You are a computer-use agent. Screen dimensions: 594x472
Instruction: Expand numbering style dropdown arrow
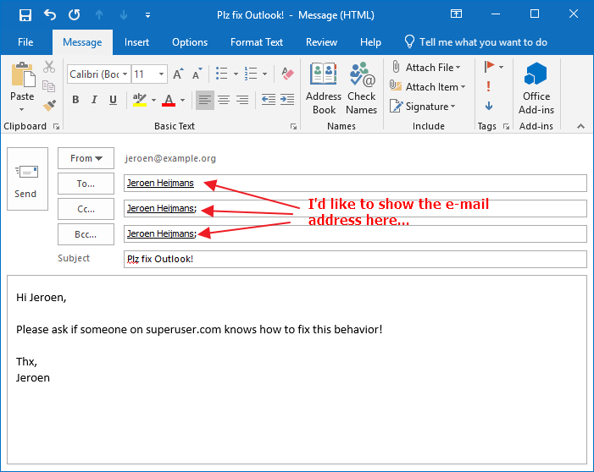click(264, 74)
